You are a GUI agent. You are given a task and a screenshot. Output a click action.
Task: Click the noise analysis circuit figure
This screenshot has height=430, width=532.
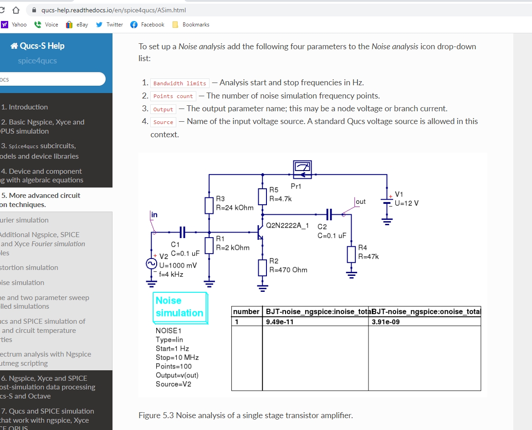click(x=312, y=275)
